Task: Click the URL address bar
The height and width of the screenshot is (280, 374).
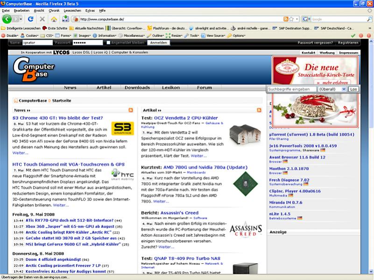Action: click(181, 19)
